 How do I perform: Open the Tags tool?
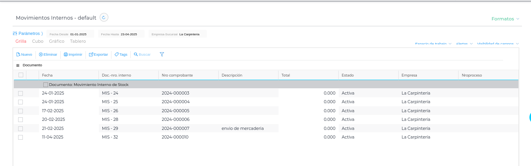coord(121,55)
